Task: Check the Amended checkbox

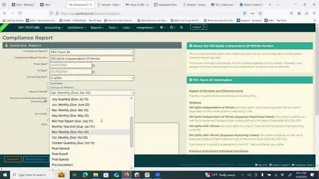Action: tap(48, 84)
